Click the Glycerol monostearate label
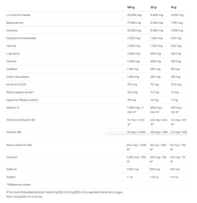This screenshot has height=203, width=197. pos(21,38)
